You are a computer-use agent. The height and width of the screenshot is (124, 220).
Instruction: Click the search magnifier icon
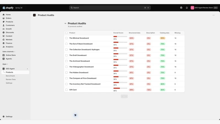[71, 8]
